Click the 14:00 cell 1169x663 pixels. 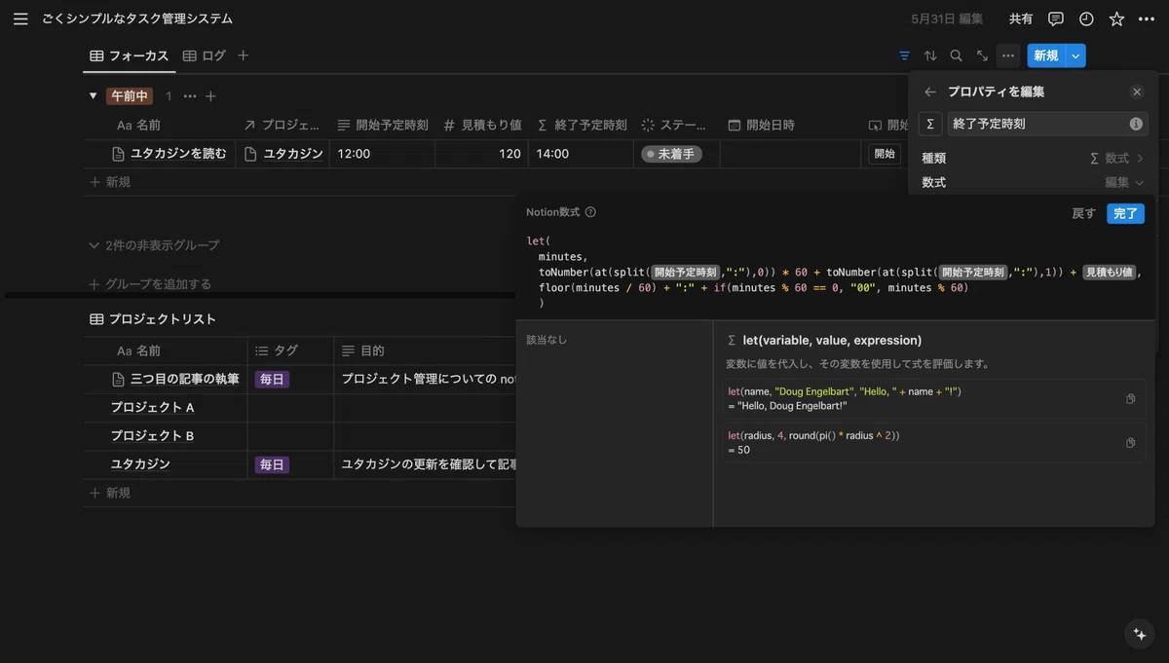582,154
